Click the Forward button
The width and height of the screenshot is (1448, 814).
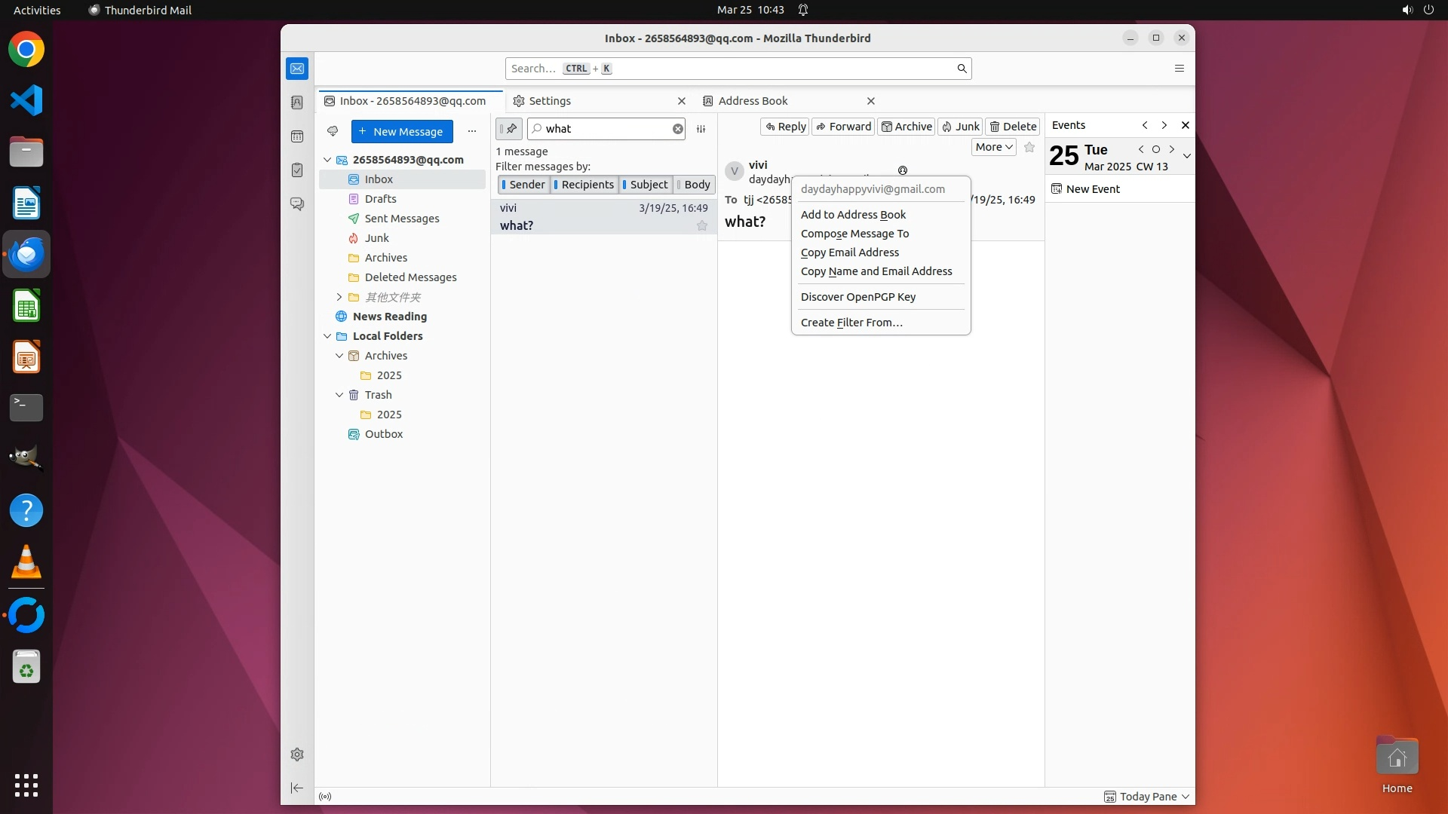(x=843, y=127)
